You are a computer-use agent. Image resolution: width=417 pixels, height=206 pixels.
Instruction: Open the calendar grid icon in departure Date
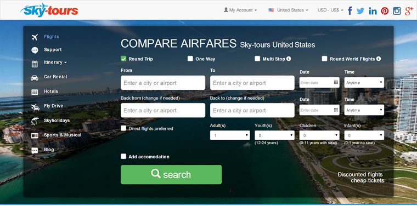(336, 82)
